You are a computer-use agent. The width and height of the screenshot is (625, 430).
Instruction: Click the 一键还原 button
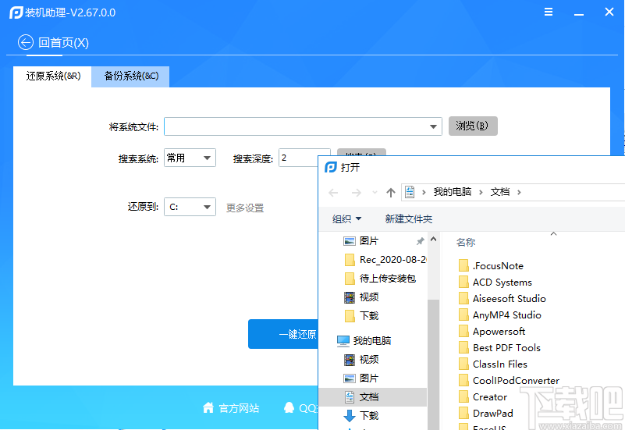[283, 334]
